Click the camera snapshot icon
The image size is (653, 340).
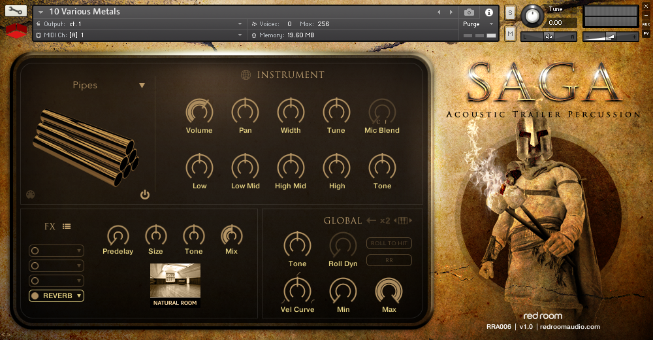469,12
